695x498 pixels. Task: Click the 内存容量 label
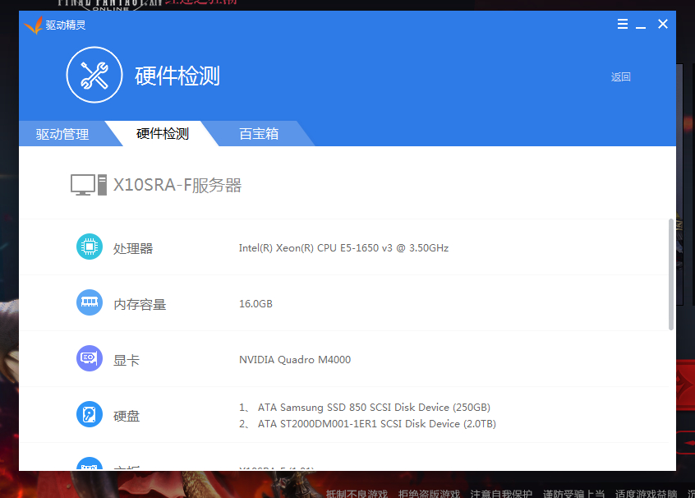click(140, 304)
